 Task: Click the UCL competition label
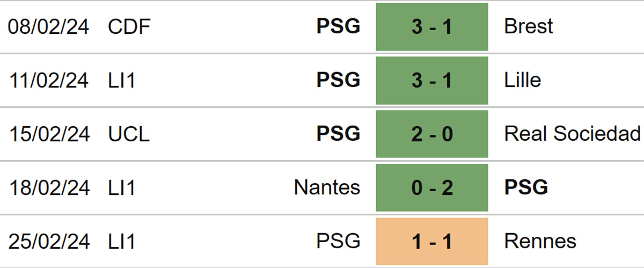(129, 134)
